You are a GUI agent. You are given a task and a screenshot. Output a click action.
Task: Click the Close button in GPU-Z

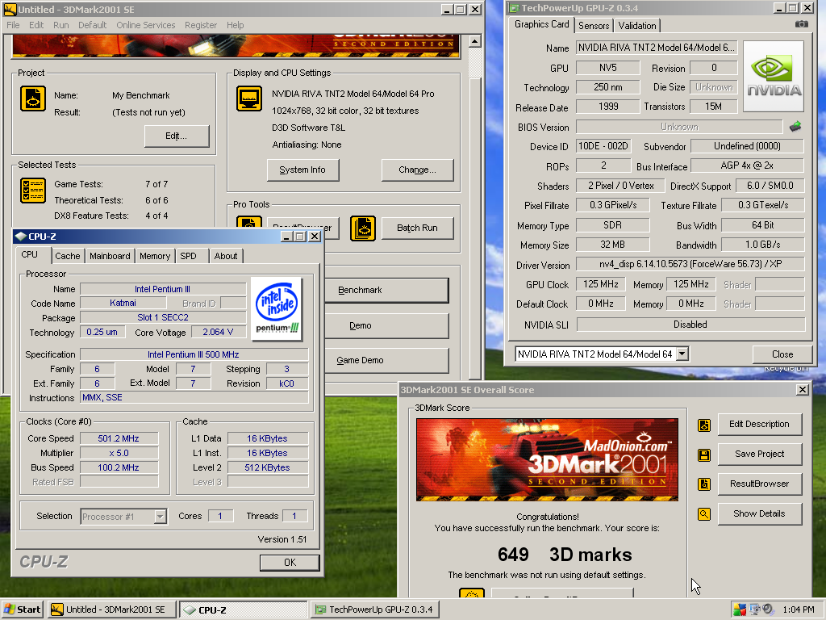point(782,354)
